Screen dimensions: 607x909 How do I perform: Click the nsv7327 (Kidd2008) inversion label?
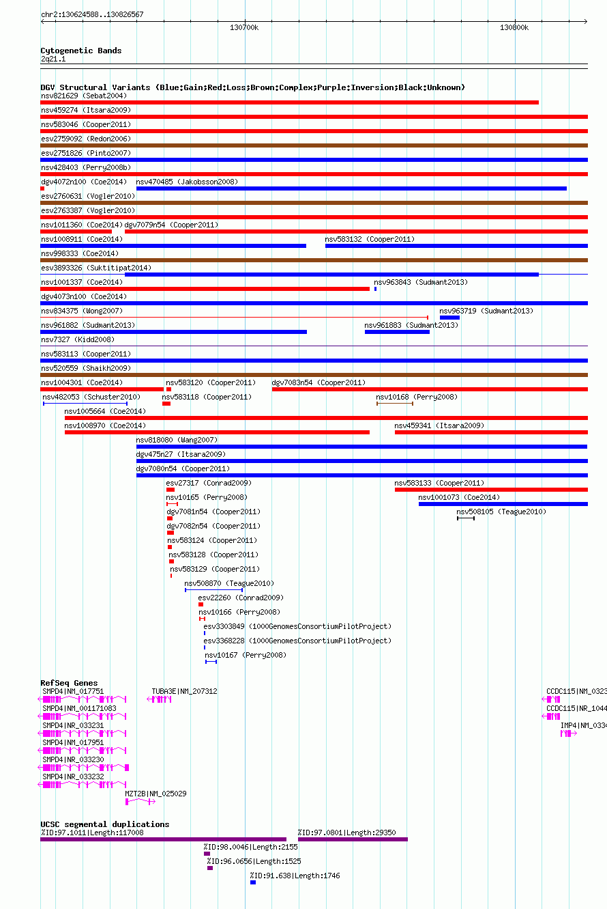coord(77,339)
